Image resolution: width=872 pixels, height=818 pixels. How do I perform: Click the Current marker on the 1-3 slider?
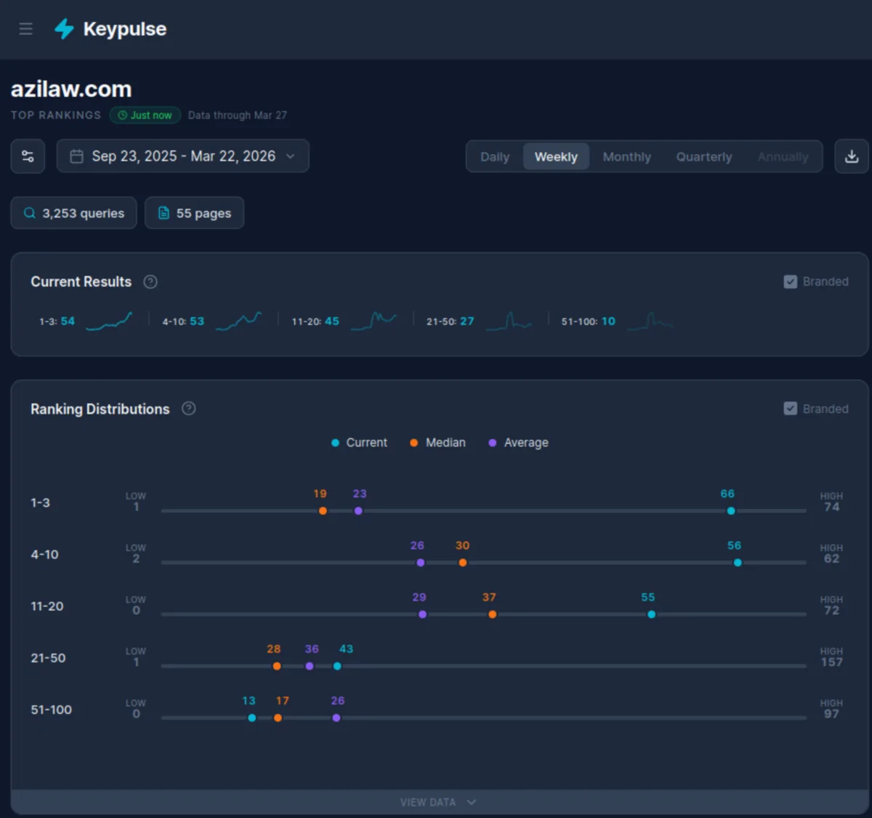(x=731, y=511)
